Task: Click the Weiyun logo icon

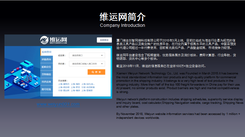Action: point(44,40)
